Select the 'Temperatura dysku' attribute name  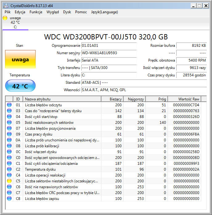pos(40,169)
